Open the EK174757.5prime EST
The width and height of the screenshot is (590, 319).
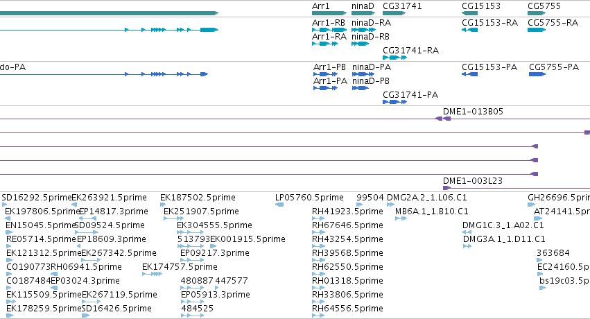coord(180,267)
